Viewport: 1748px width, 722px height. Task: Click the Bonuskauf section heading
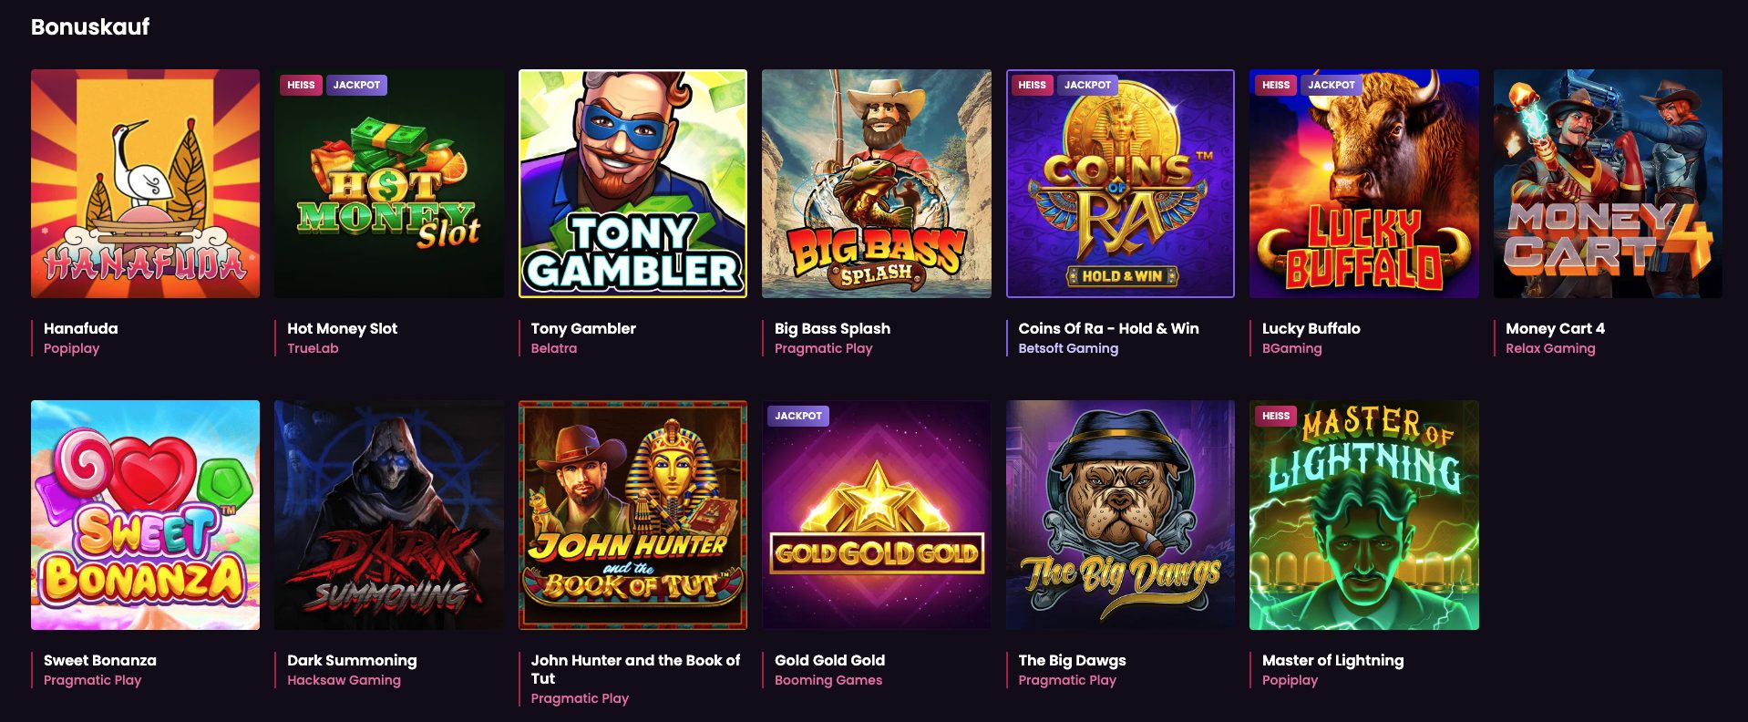(x=90, y=27)
